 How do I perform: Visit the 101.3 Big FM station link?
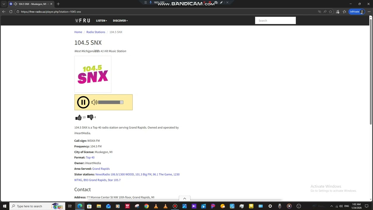click(143, 174)
